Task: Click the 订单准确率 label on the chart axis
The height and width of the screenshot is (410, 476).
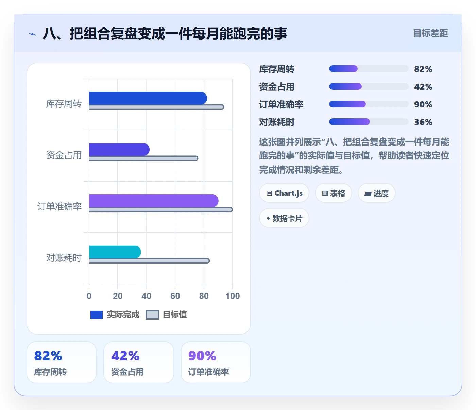Action: tap(60, 207)
